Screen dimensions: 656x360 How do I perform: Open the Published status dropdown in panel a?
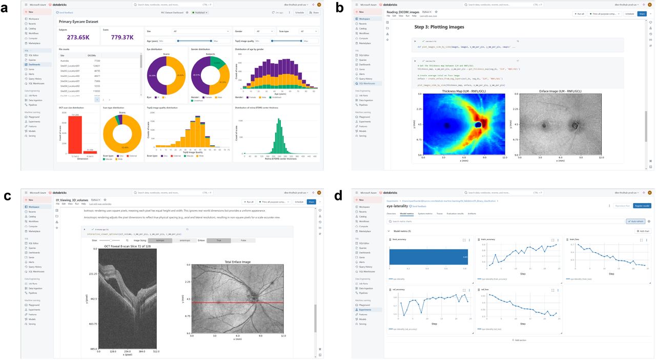(x=200, y=12)
